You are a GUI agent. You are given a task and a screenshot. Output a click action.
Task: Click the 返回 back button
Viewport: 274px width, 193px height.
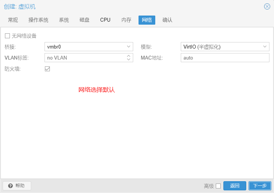pos(235,186)
